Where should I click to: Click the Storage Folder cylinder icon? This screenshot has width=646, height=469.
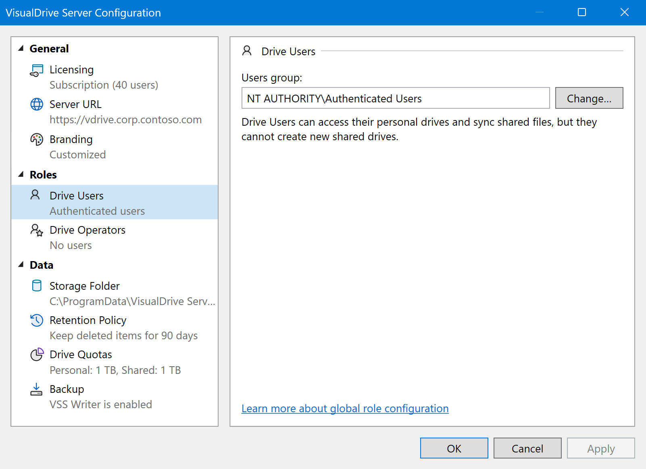(x=37, y=286)
